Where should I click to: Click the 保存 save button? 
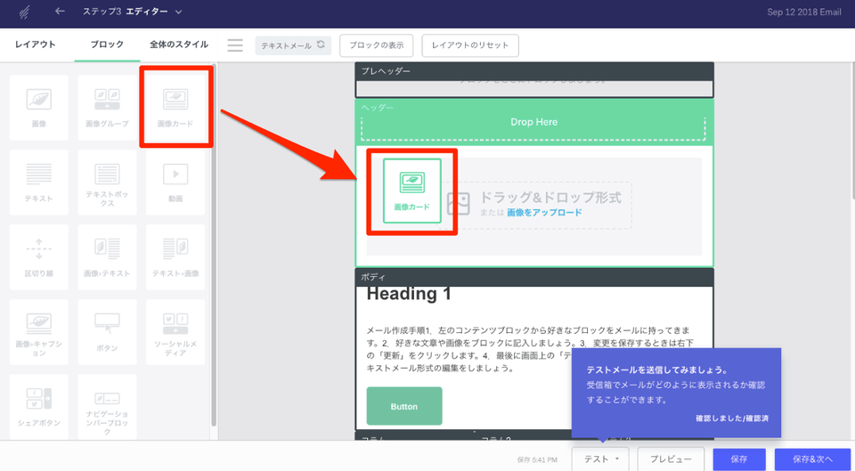(739, 459)
